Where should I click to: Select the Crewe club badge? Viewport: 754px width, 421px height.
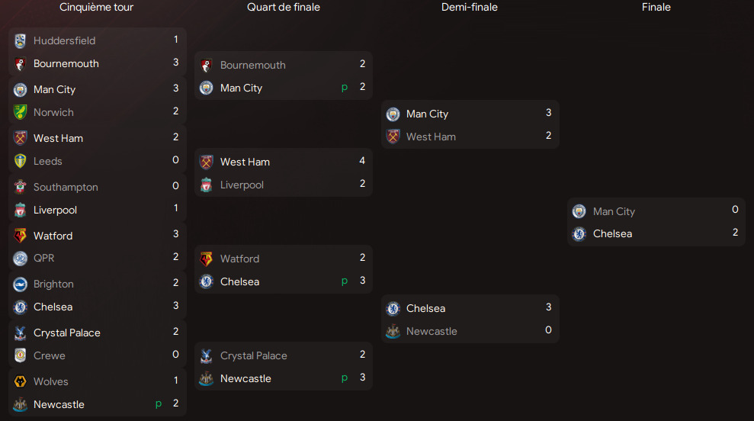tap(21, 355)
